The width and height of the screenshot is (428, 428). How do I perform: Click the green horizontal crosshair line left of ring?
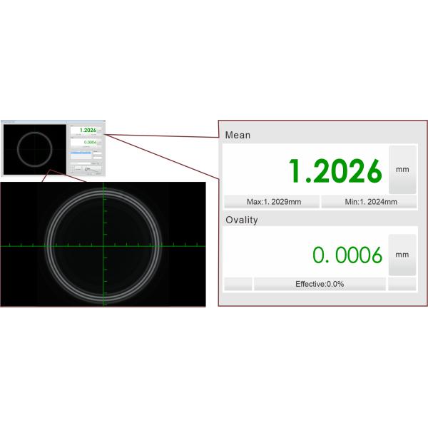click(x=21, y=245)
